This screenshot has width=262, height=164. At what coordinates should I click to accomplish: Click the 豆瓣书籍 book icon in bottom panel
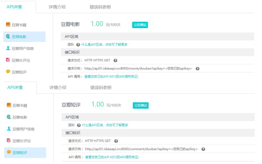tap(9, 105)
